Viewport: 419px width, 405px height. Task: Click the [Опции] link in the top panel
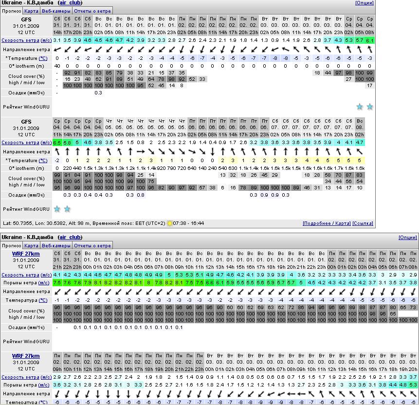click(364, 2)
